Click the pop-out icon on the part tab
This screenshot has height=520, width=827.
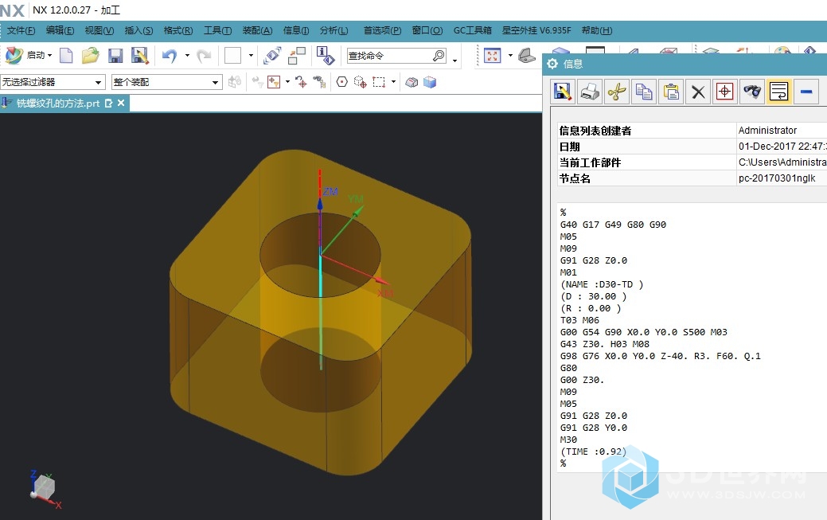pos(109,103)
